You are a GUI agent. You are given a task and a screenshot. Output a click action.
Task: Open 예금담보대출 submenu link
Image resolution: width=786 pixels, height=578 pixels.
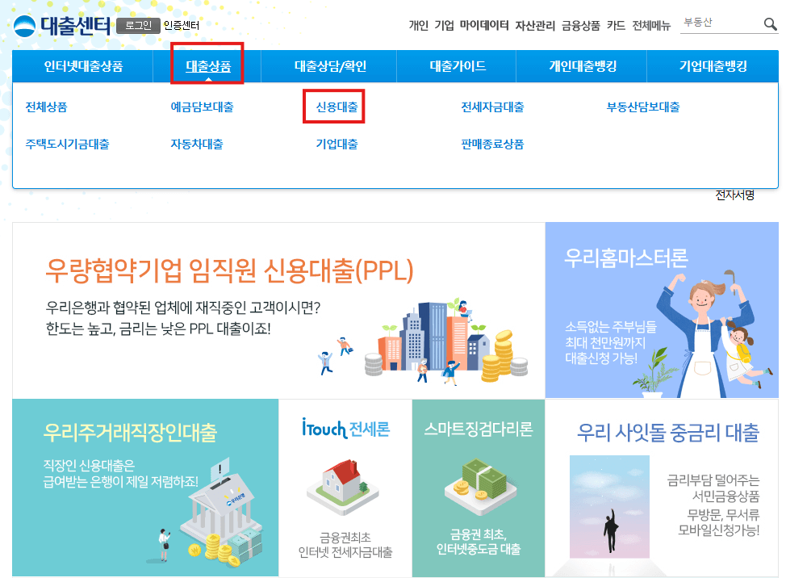(x=202, y=107)
